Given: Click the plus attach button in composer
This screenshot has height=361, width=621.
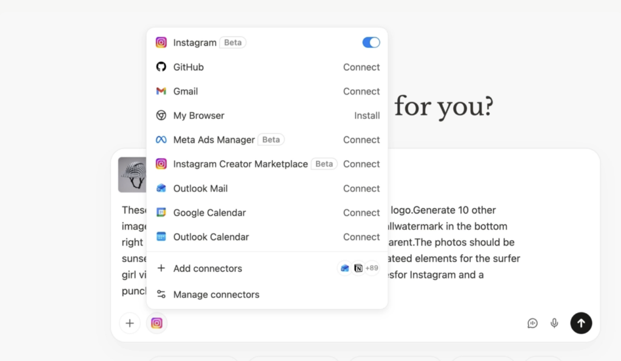Looking at the screenshot, I should (130, 323).
